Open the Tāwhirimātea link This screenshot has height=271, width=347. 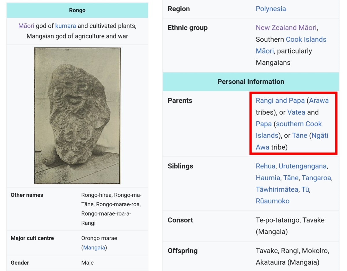[277, 189]
